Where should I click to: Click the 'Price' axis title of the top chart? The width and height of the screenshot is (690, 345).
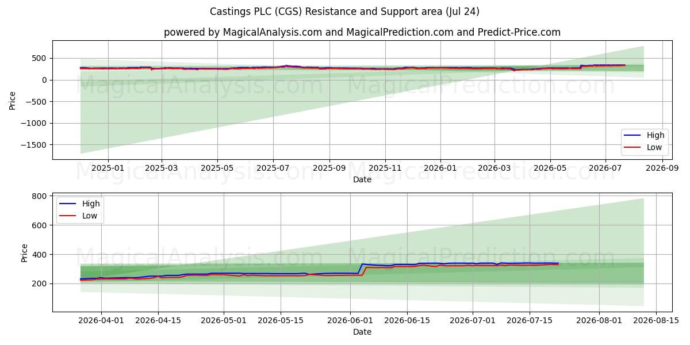tap(13, 99)
